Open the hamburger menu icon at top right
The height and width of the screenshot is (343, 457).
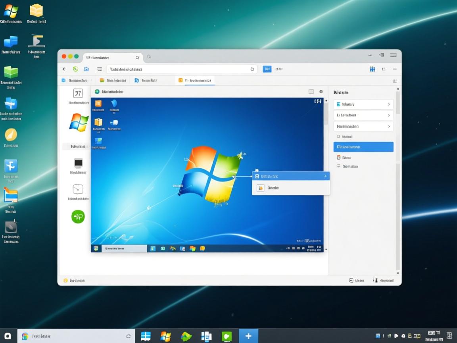393,55
